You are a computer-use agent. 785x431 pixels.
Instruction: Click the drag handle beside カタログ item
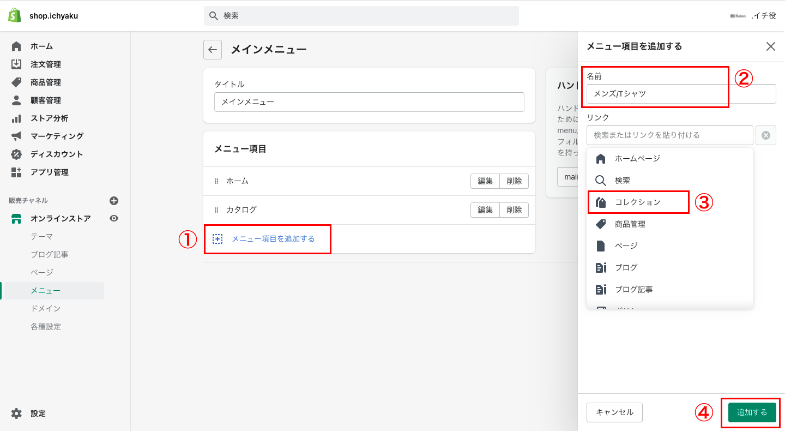point(216,210)
